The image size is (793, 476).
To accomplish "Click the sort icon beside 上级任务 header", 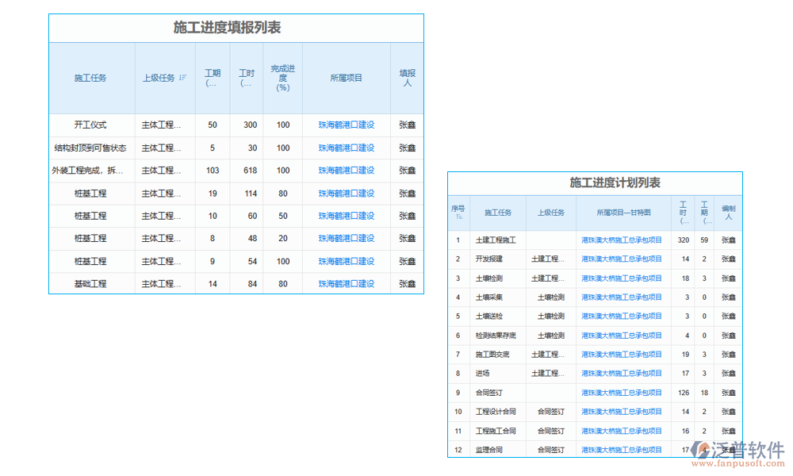I will [x=184, y=78].
